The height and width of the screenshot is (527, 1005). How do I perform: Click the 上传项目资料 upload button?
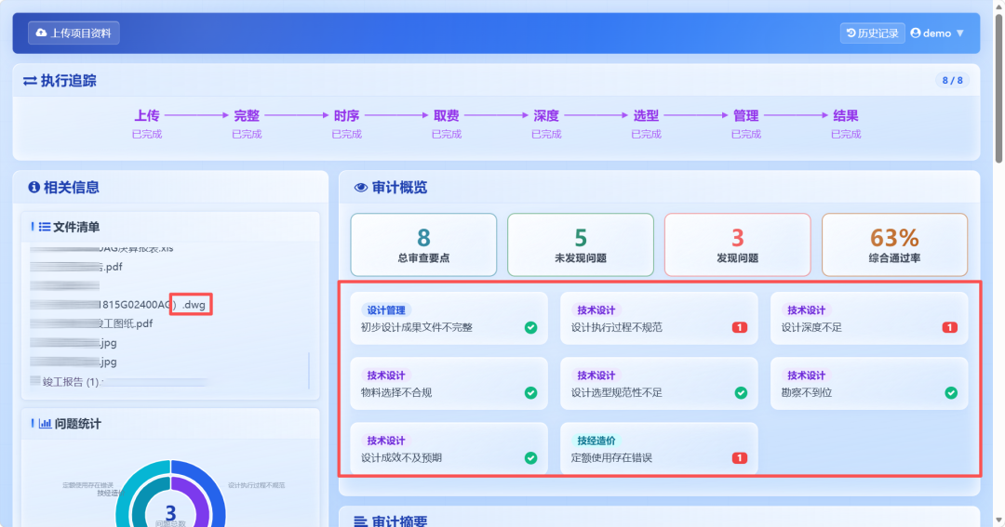tap(74, 33)
